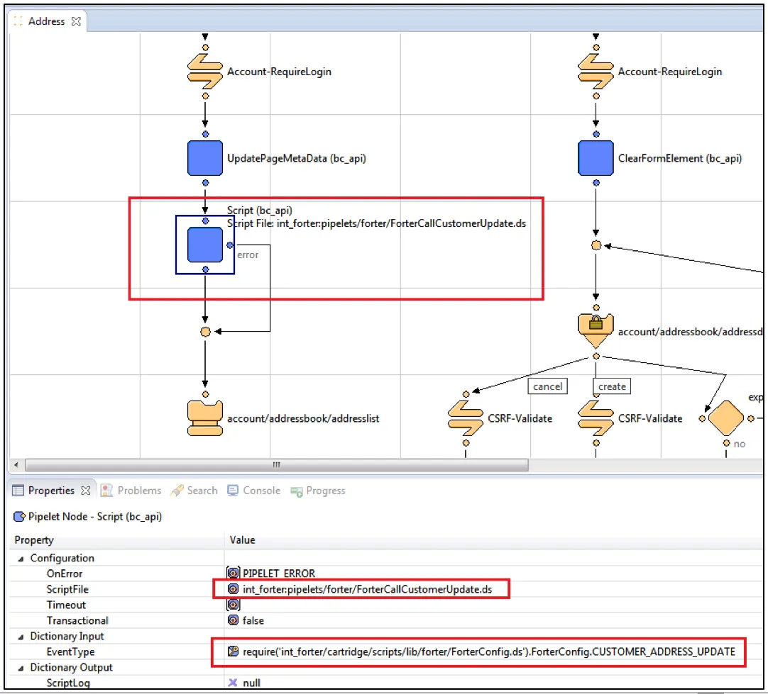Click CSRF-Validate node under cancel transition
The image size is (768, 694).
[x=466, y=418]
